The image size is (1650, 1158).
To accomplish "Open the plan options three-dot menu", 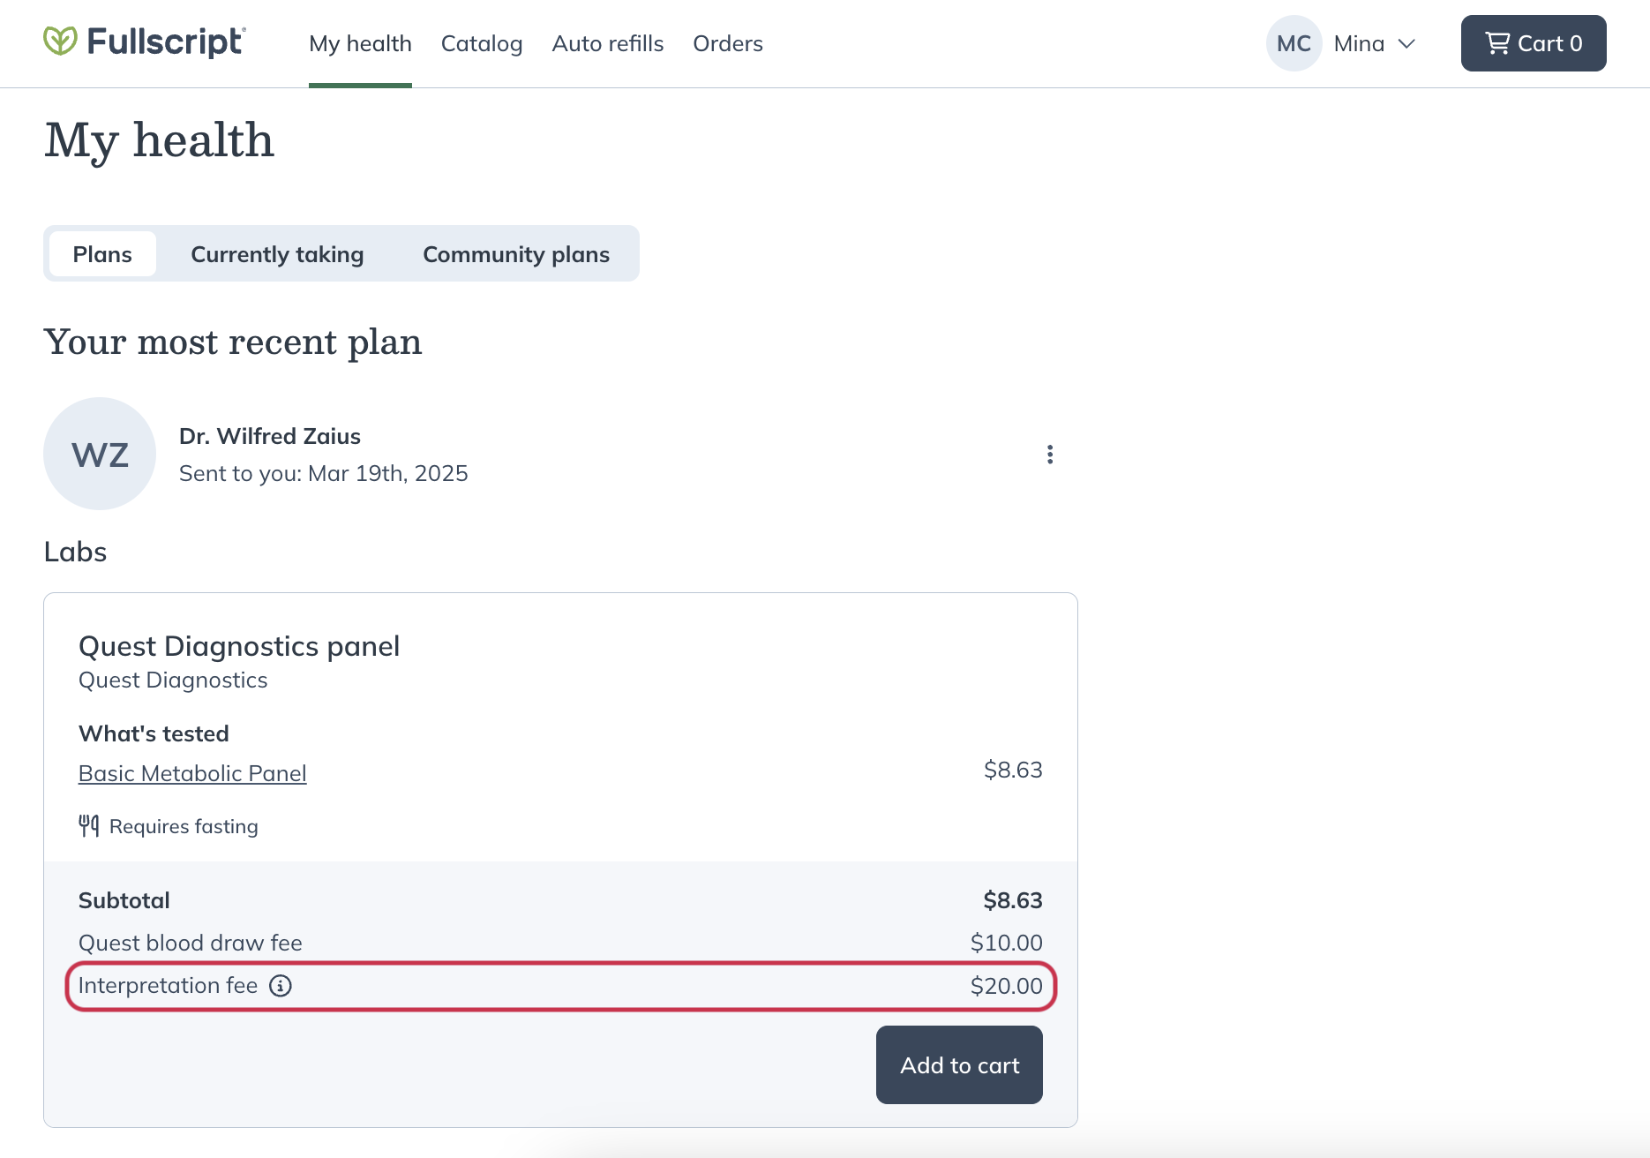I will pos(1049,454).
